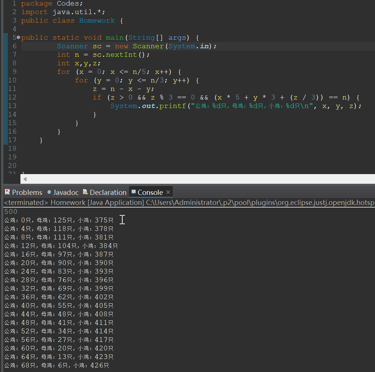The width and height of the screenshot is (375, 372).
Task: Click the editor scrollbar left arrow
Action: pyautogui.click(x=25, y=179)
